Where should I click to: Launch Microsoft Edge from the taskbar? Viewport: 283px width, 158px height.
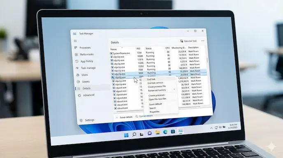point(165,132)
